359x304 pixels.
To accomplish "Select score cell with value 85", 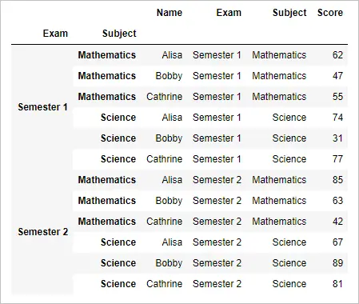I will click(x=337, y=180).
